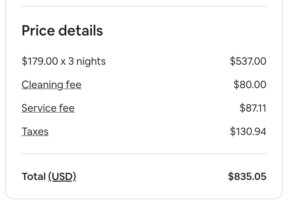Image resolution: width=297 pixels, height=207 pixels.
Task: Click the card's right border edge
Action: (x=282, y=98)
